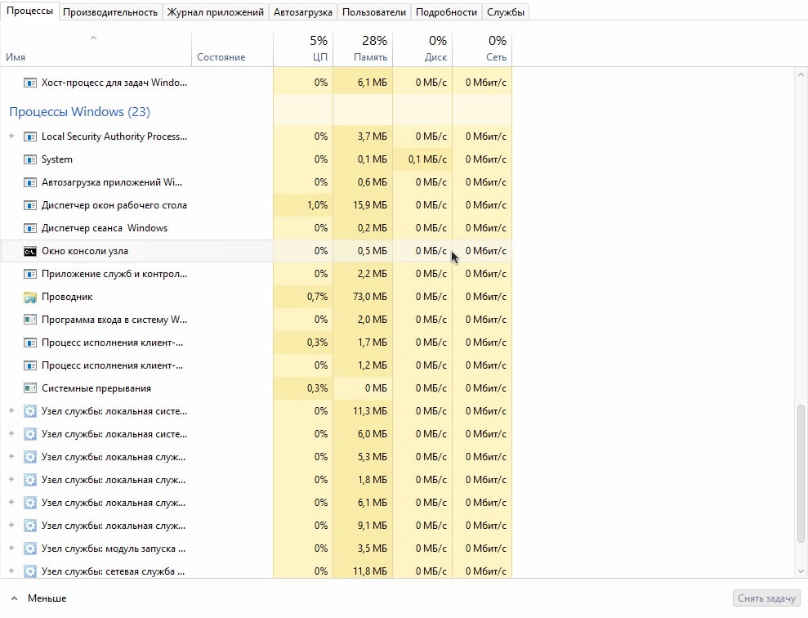808x618 pixels.
Task: Click the 11,8 МБ memory value
Action: 370,571
